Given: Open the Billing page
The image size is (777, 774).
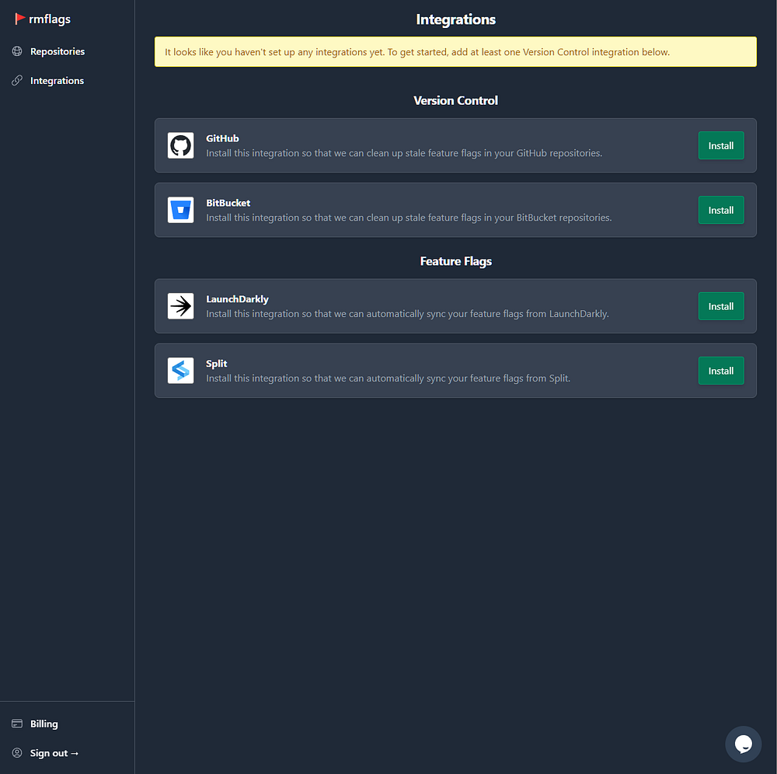Looking at the screenshot, I should click(44, 724).
